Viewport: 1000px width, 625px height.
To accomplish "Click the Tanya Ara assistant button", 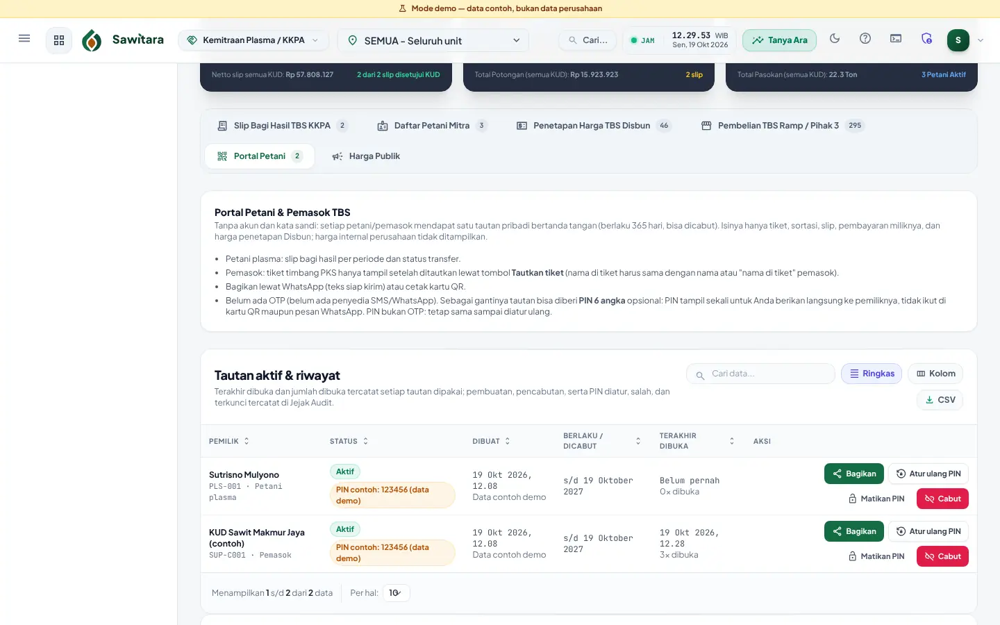I will (x=779, y=40).
